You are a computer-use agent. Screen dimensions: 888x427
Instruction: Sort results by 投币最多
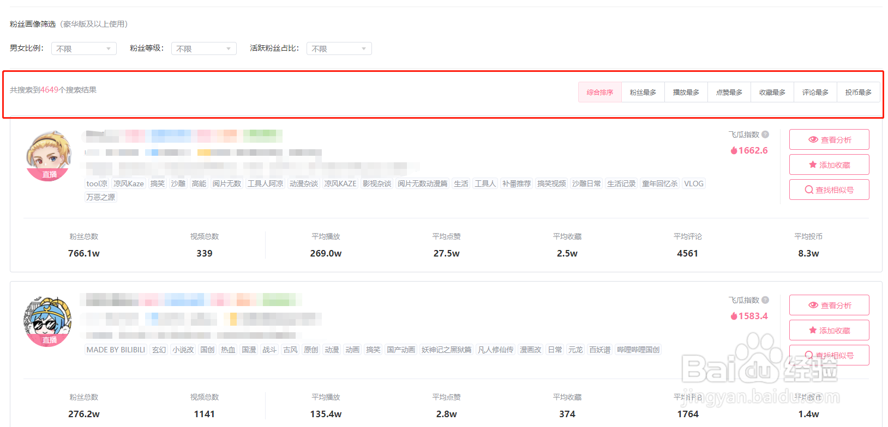(859, 93)
